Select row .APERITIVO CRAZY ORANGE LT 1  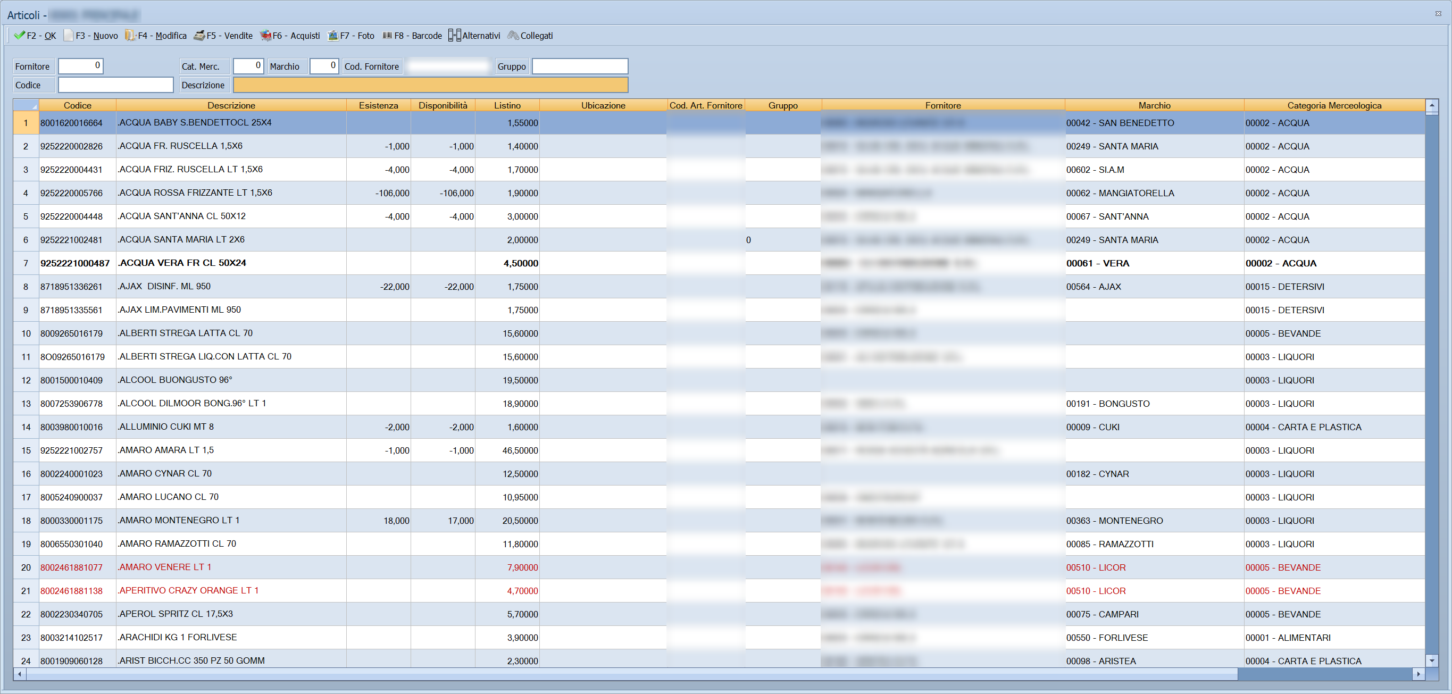click(x=719, y=591)
